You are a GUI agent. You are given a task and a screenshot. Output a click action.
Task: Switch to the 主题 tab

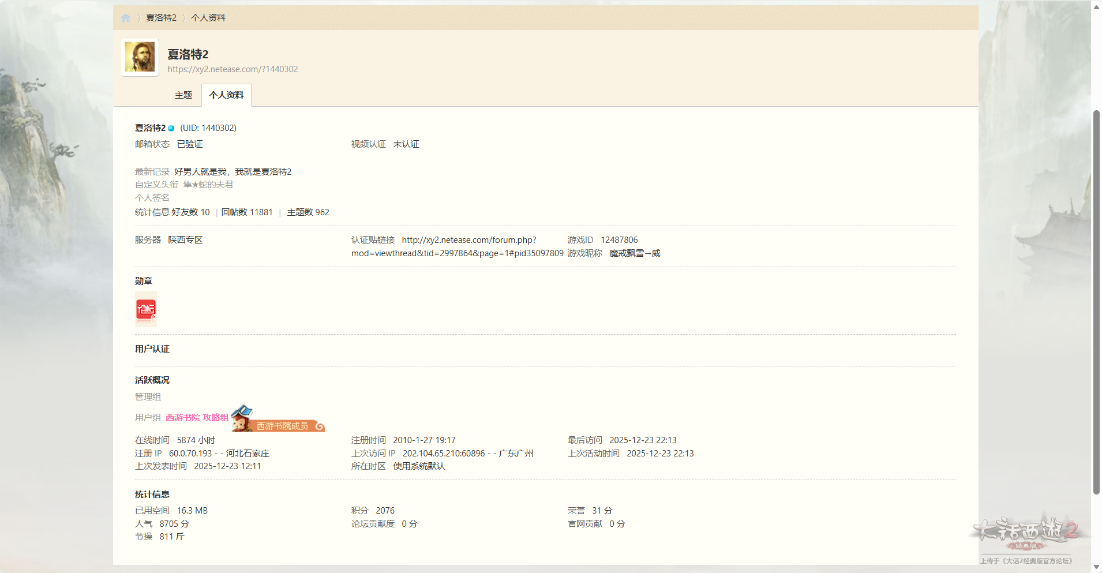(183, 95)
